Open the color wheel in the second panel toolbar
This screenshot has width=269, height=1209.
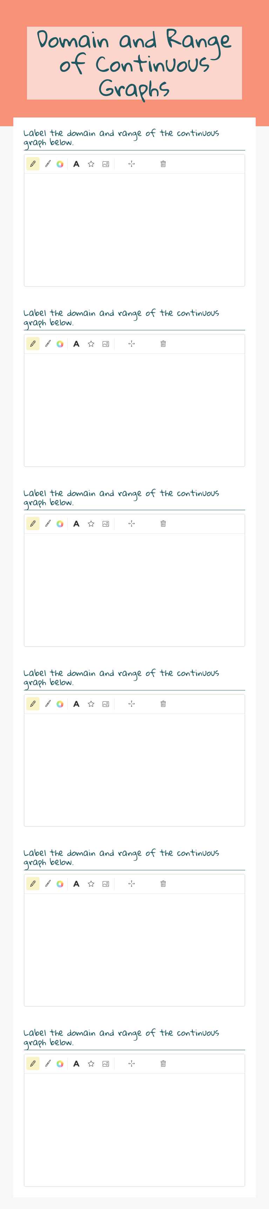(60, 344)
